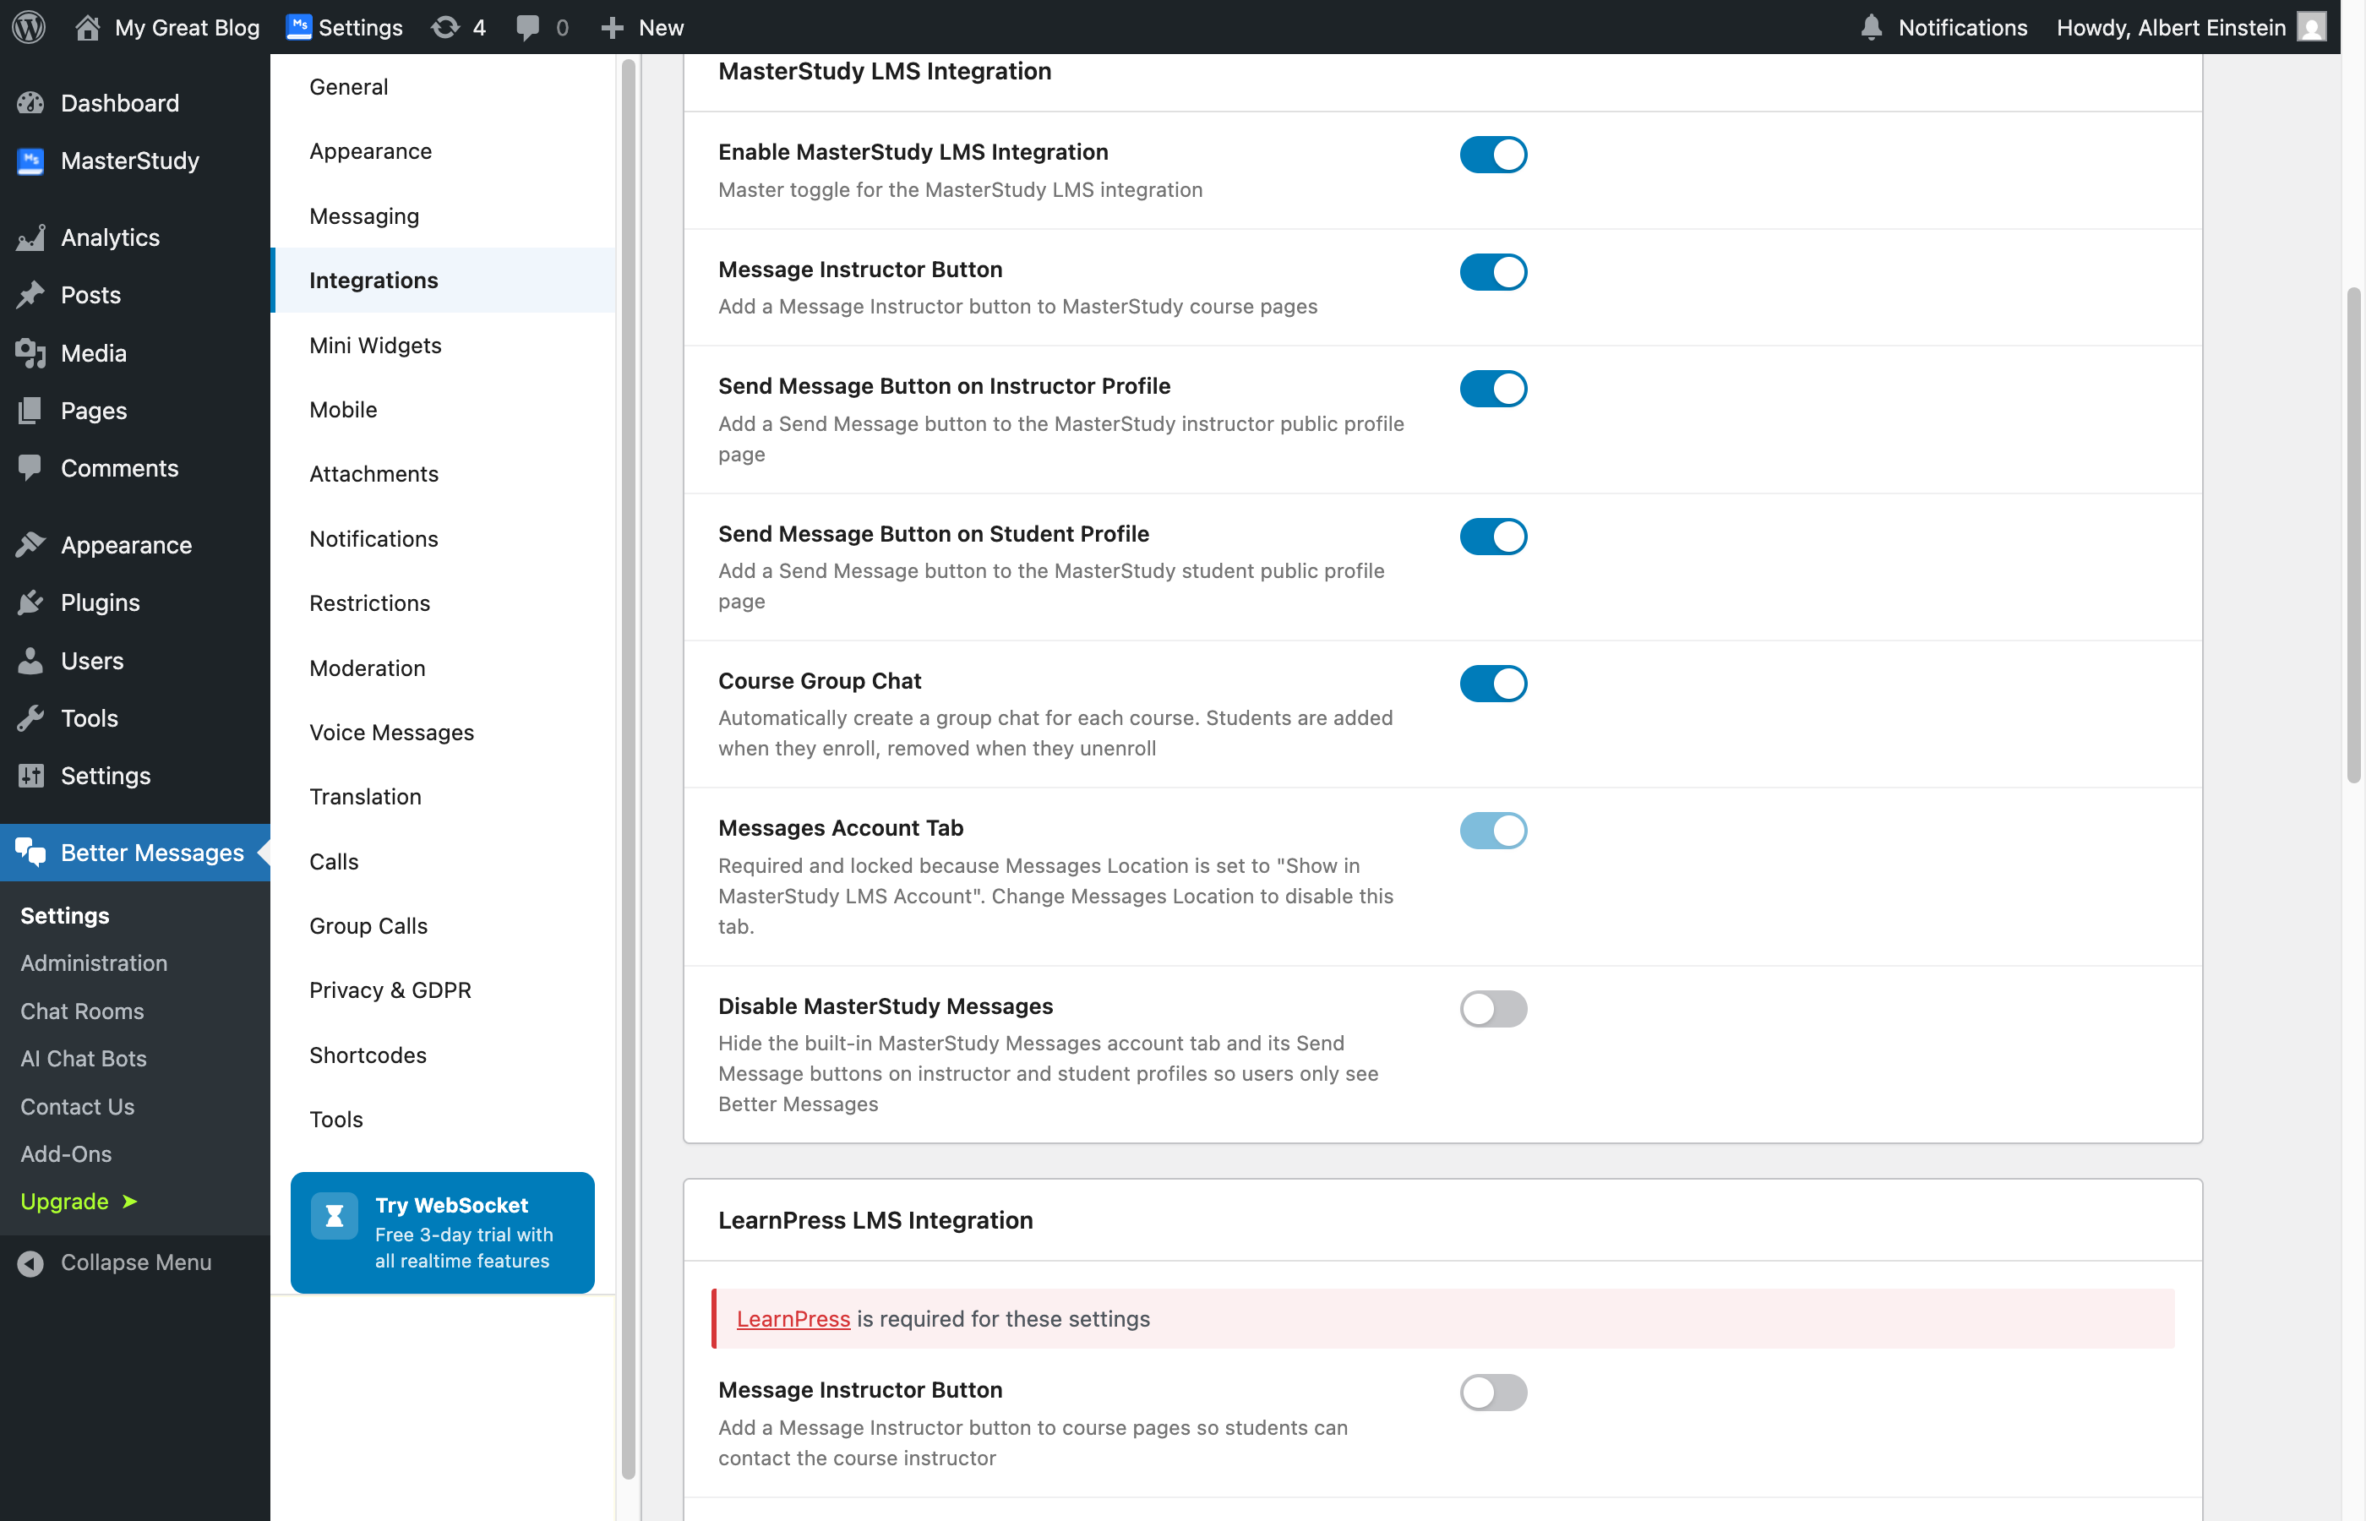Click the home icon beside My Great Blog
This screenshot has width=2366, height=1521.
tap(88, 27)
